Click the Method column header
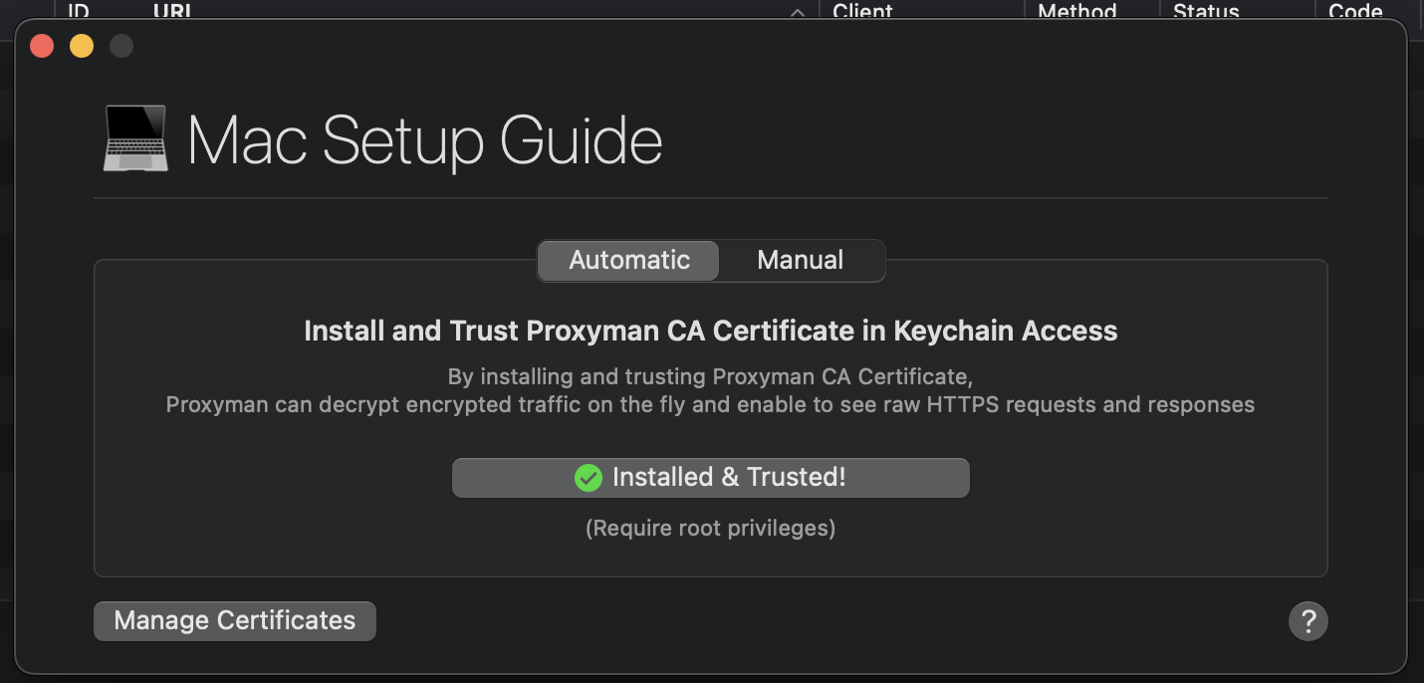The image size is (1424, 683). tap(1076, 11)
